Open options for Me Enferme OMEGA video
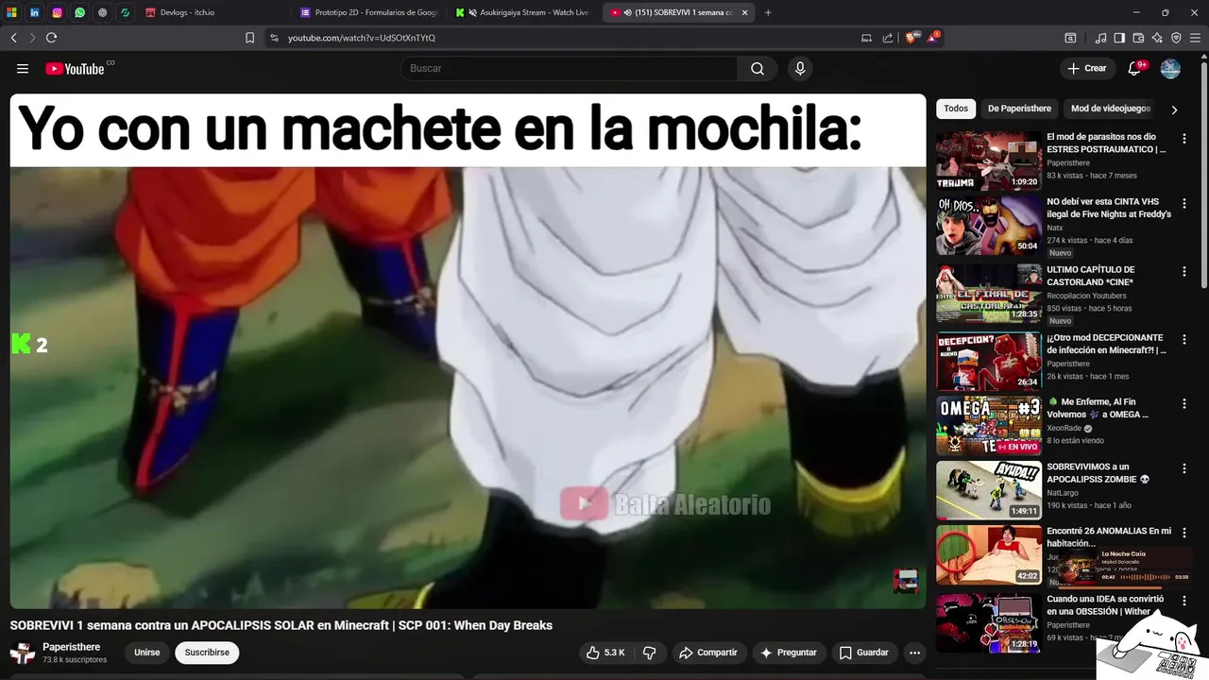1209x680 pixels. tap(1183, 403)
